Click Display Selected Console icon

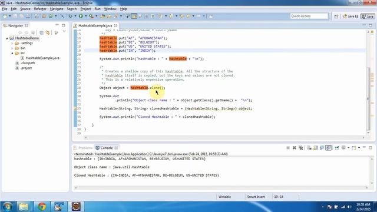click(343, 148)
